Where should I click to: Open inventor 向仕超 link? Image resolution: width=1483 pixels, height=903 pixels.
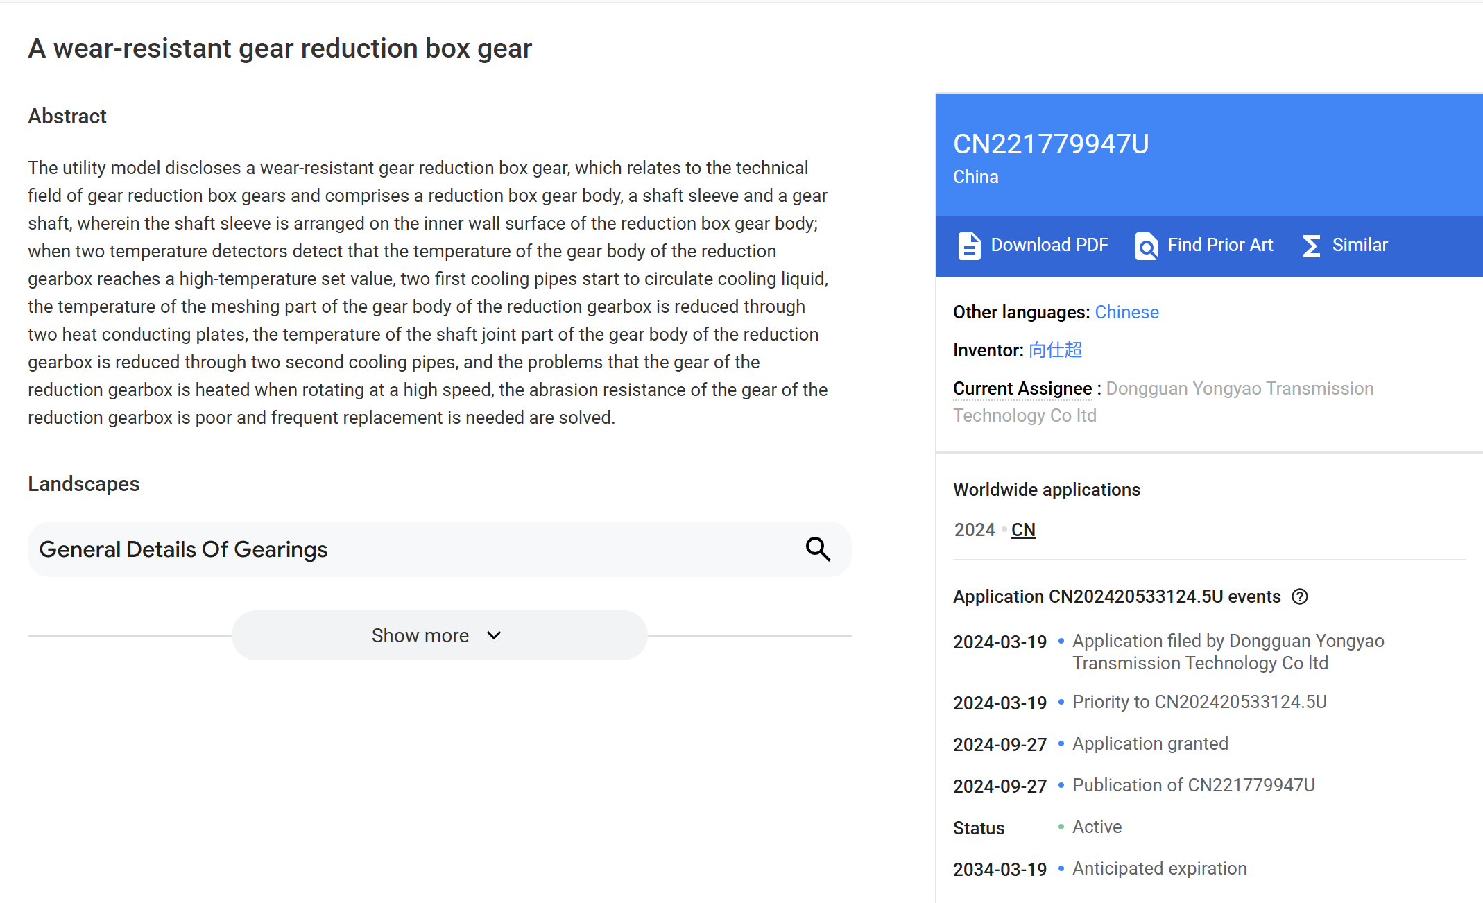click(x=1055, y=350)
